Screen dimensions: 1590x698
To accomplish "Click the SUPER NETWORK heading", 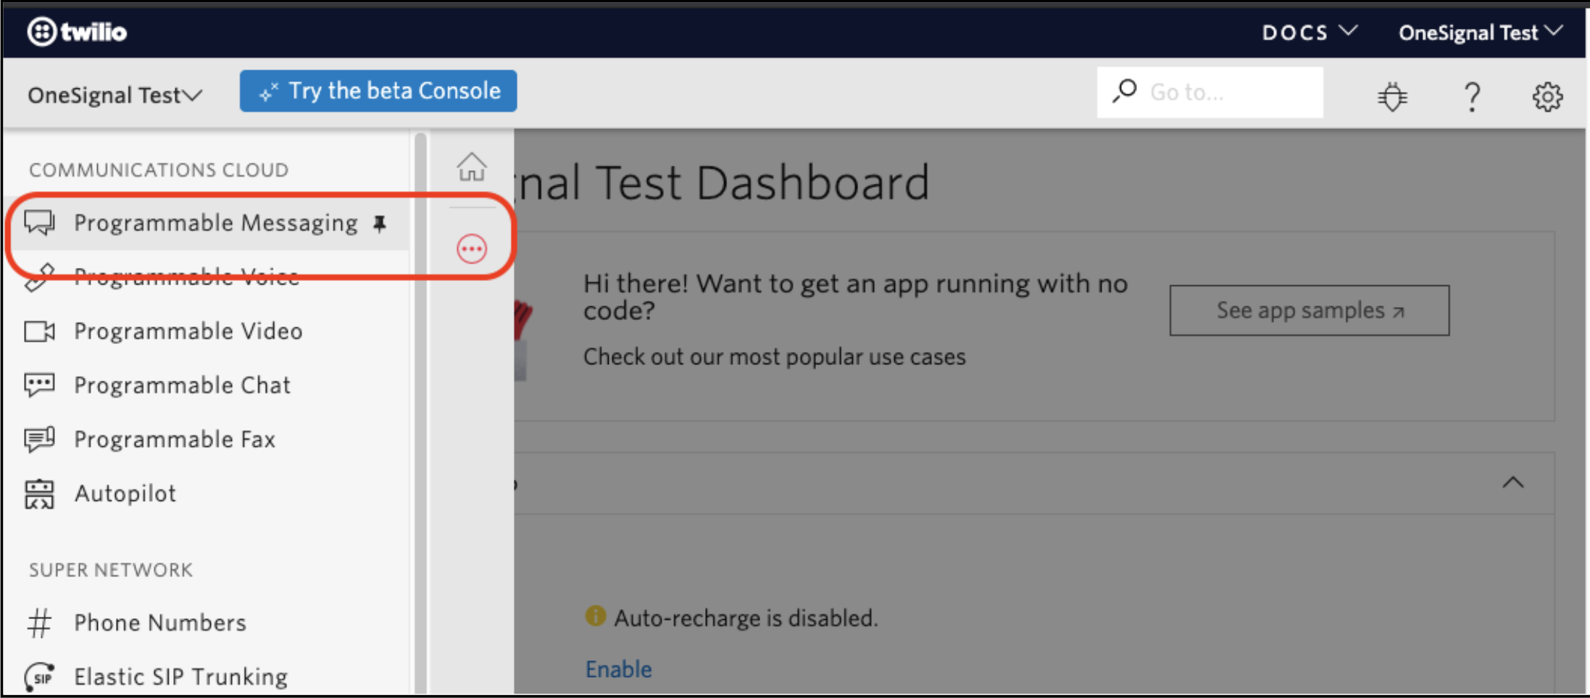I will coord(111,571).
